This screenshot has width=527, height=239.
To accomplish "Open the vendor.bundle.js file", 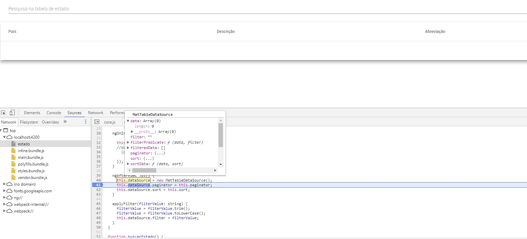I will pyautogui.click(x=32, y=178).
